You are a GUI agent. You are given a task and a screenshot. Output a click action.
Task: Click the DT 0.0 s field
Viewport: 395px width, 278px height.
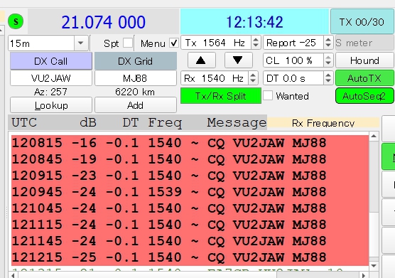(293, 78)
